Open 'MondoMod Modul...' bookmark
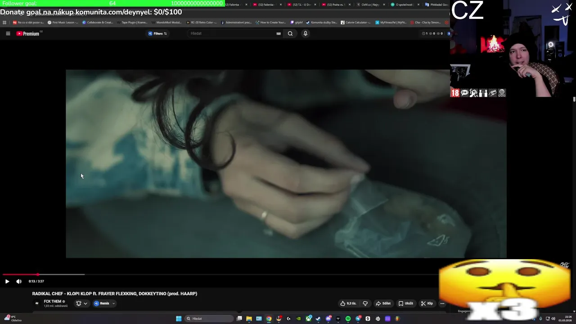This screenshot has width=576, height=324. pyautogui.click(x=166, y=22)
